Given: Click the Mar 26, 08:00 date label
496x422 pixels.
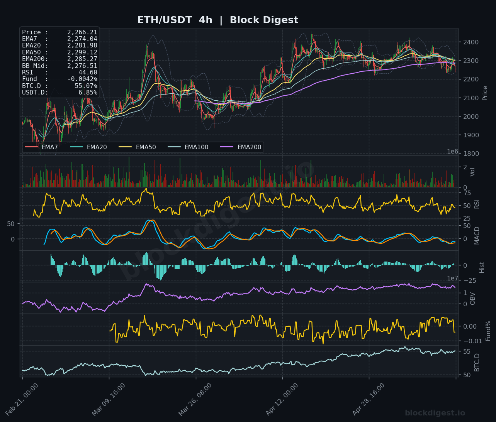Looking at the screenshot, I should [195, 399].
